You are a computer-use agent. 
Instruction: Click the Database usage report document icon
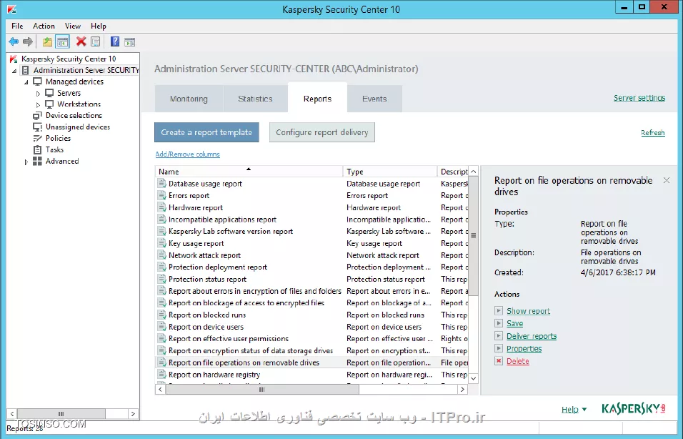[162, 184]
